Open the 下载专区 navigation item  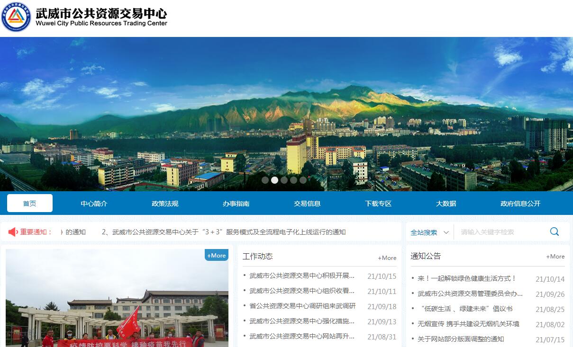[x=378, y=204]
